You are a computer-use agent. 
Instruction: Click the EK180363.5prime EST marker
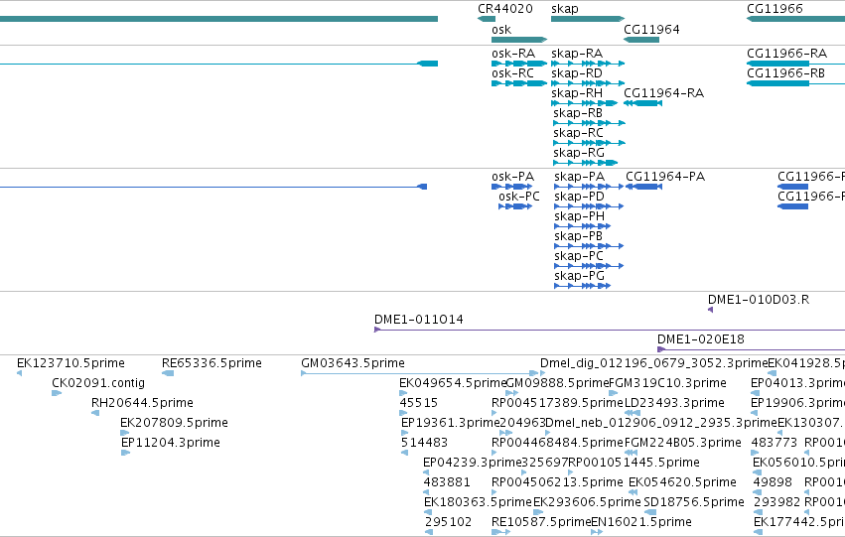pyautogui.click(x=427, y=512)
